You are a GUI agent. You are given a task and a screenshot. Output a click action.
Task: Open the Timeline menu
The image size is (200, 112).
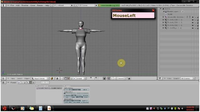pyautogui.click(x=25, y=6)
